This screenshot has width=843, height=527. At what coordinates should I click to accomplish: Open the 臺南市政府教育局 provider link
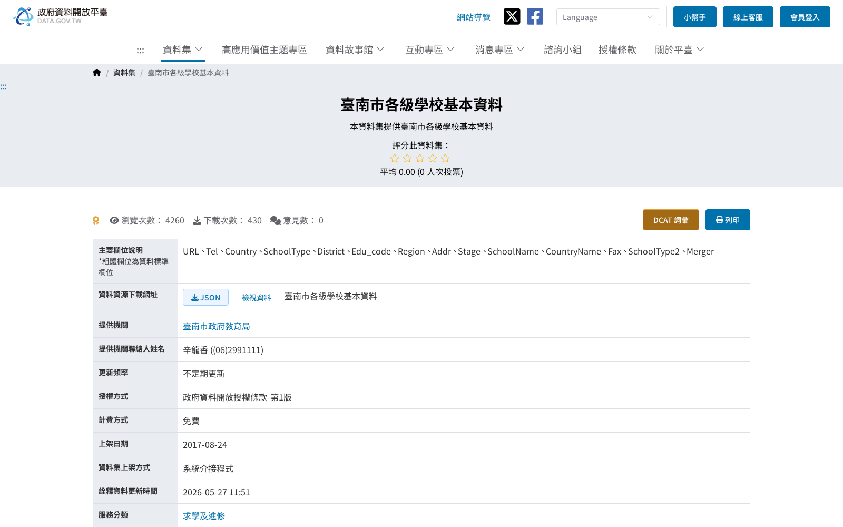(x=217, y=326)
